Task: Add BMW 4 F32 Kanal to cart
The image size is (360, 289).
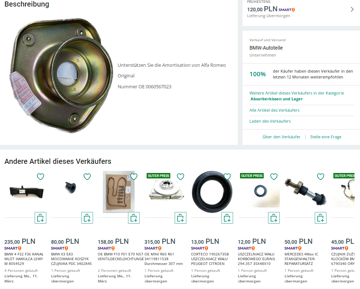Action: 40,218
